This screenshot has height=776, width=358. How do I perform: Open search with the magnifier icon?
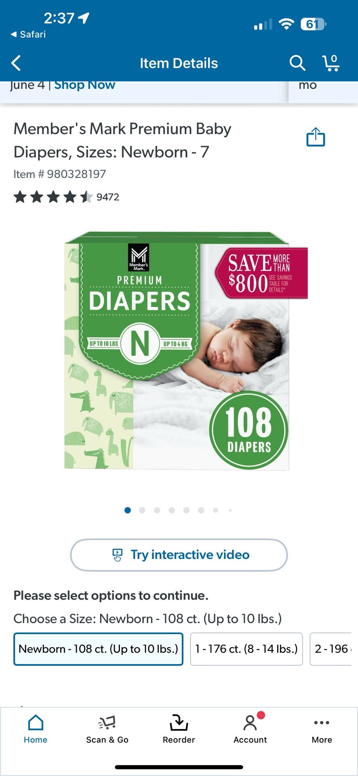click(297, 63)
